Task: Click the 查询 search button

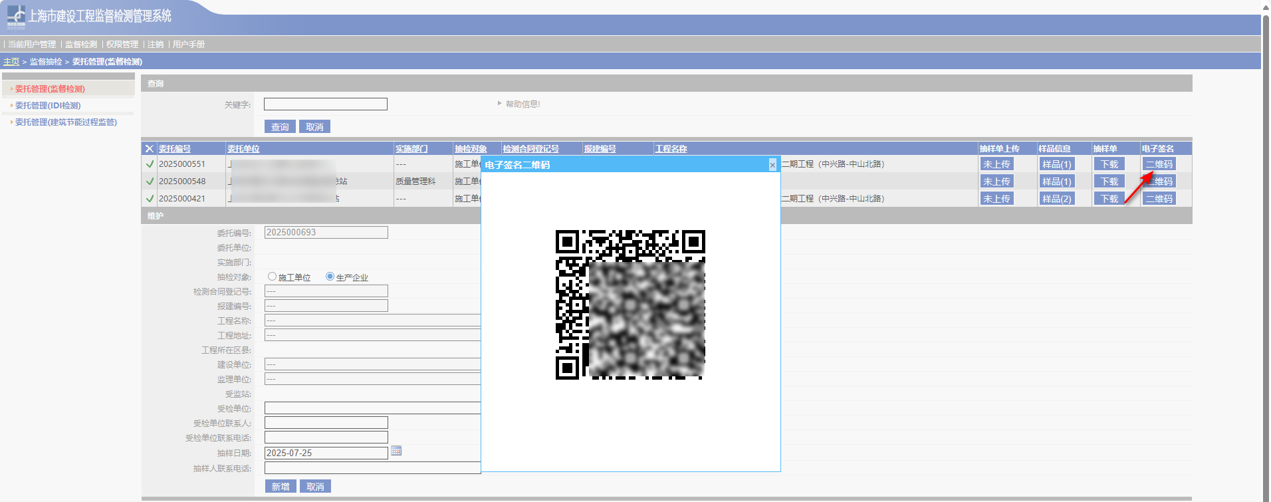Action: pyautogui.click(x=280, y=127)
